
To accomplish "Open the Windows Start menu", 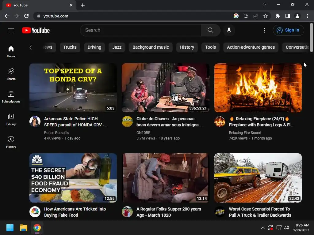I will tap(10, 228).
